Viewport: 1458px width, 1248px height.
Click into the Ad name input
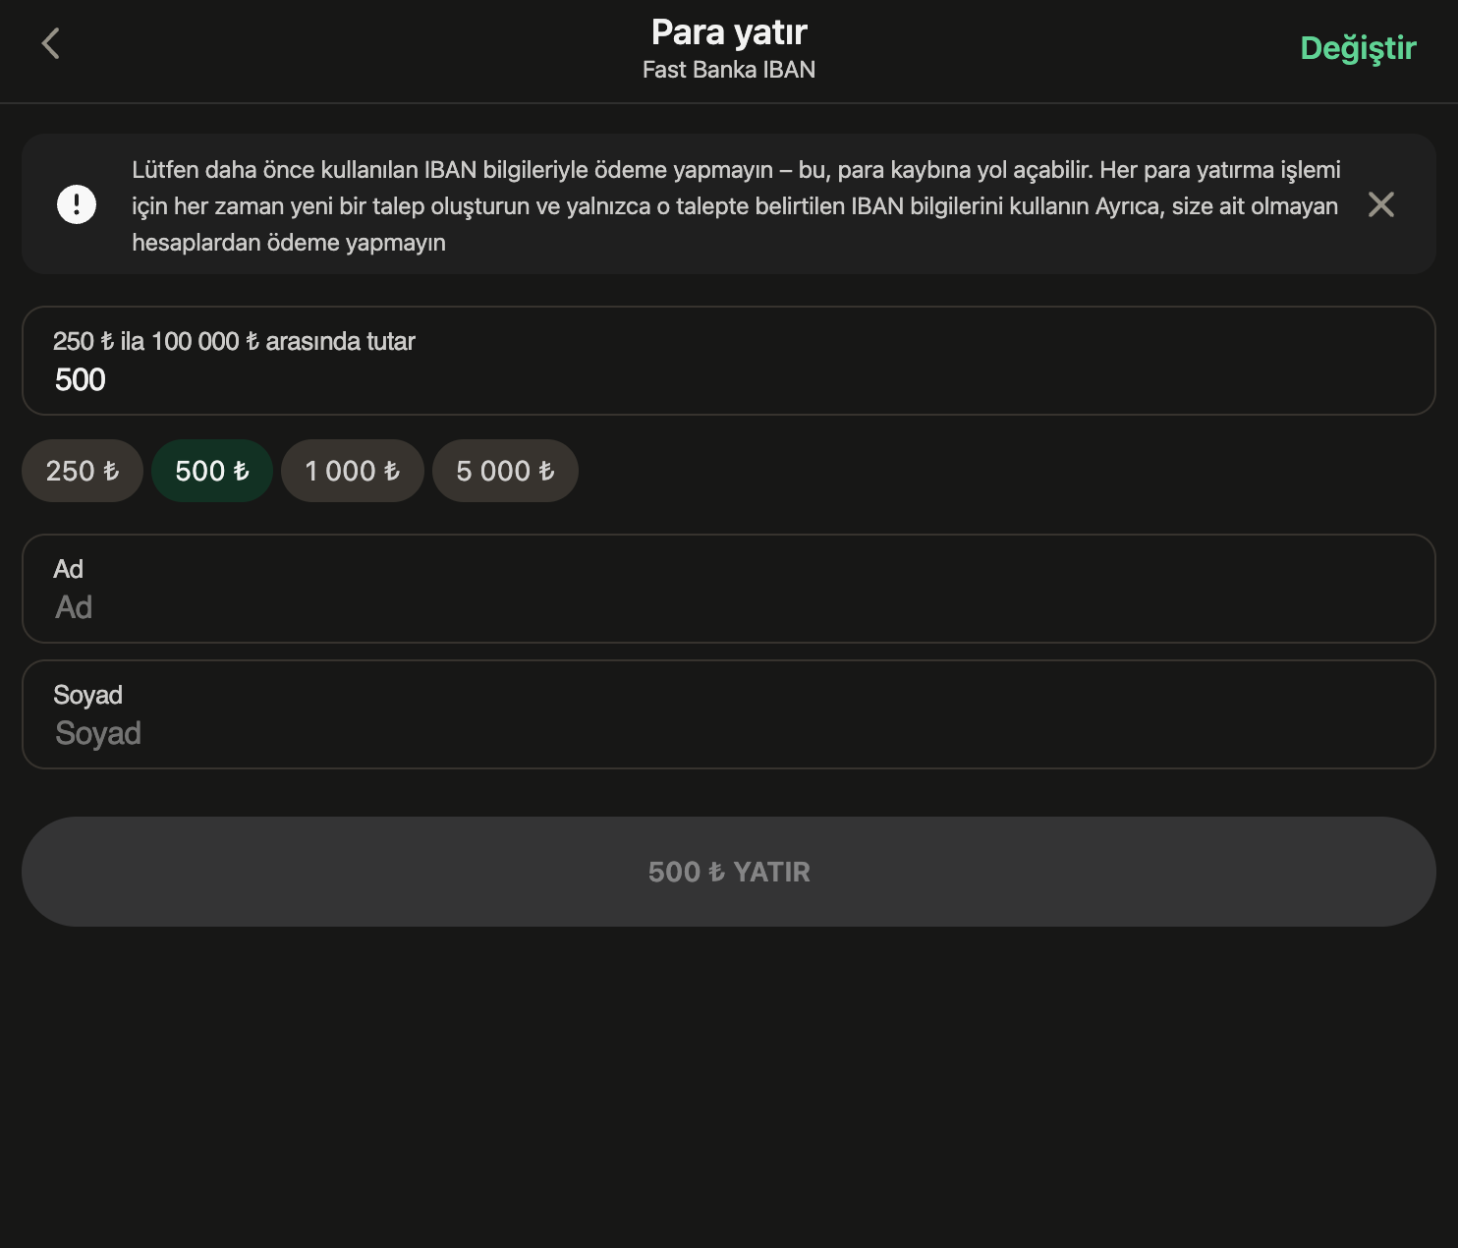(727, 606)
